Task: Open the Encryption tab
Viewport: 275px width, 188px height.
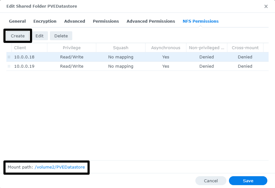Action: click(x=45, y=21)
